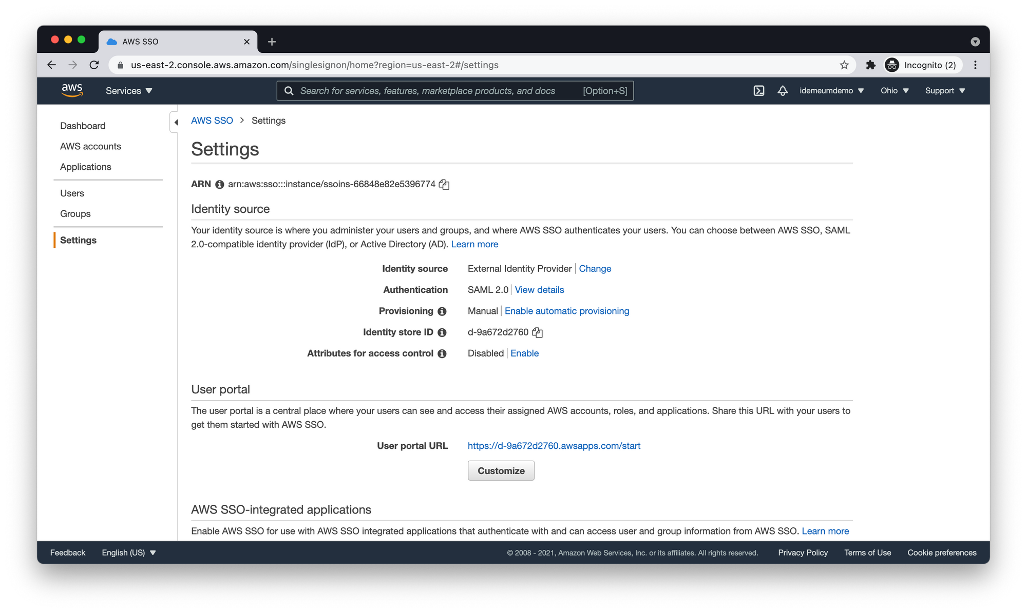This screenshot has width=1027, height=613.
Task: Open the AWS logo home link
Action: (72, 90)
